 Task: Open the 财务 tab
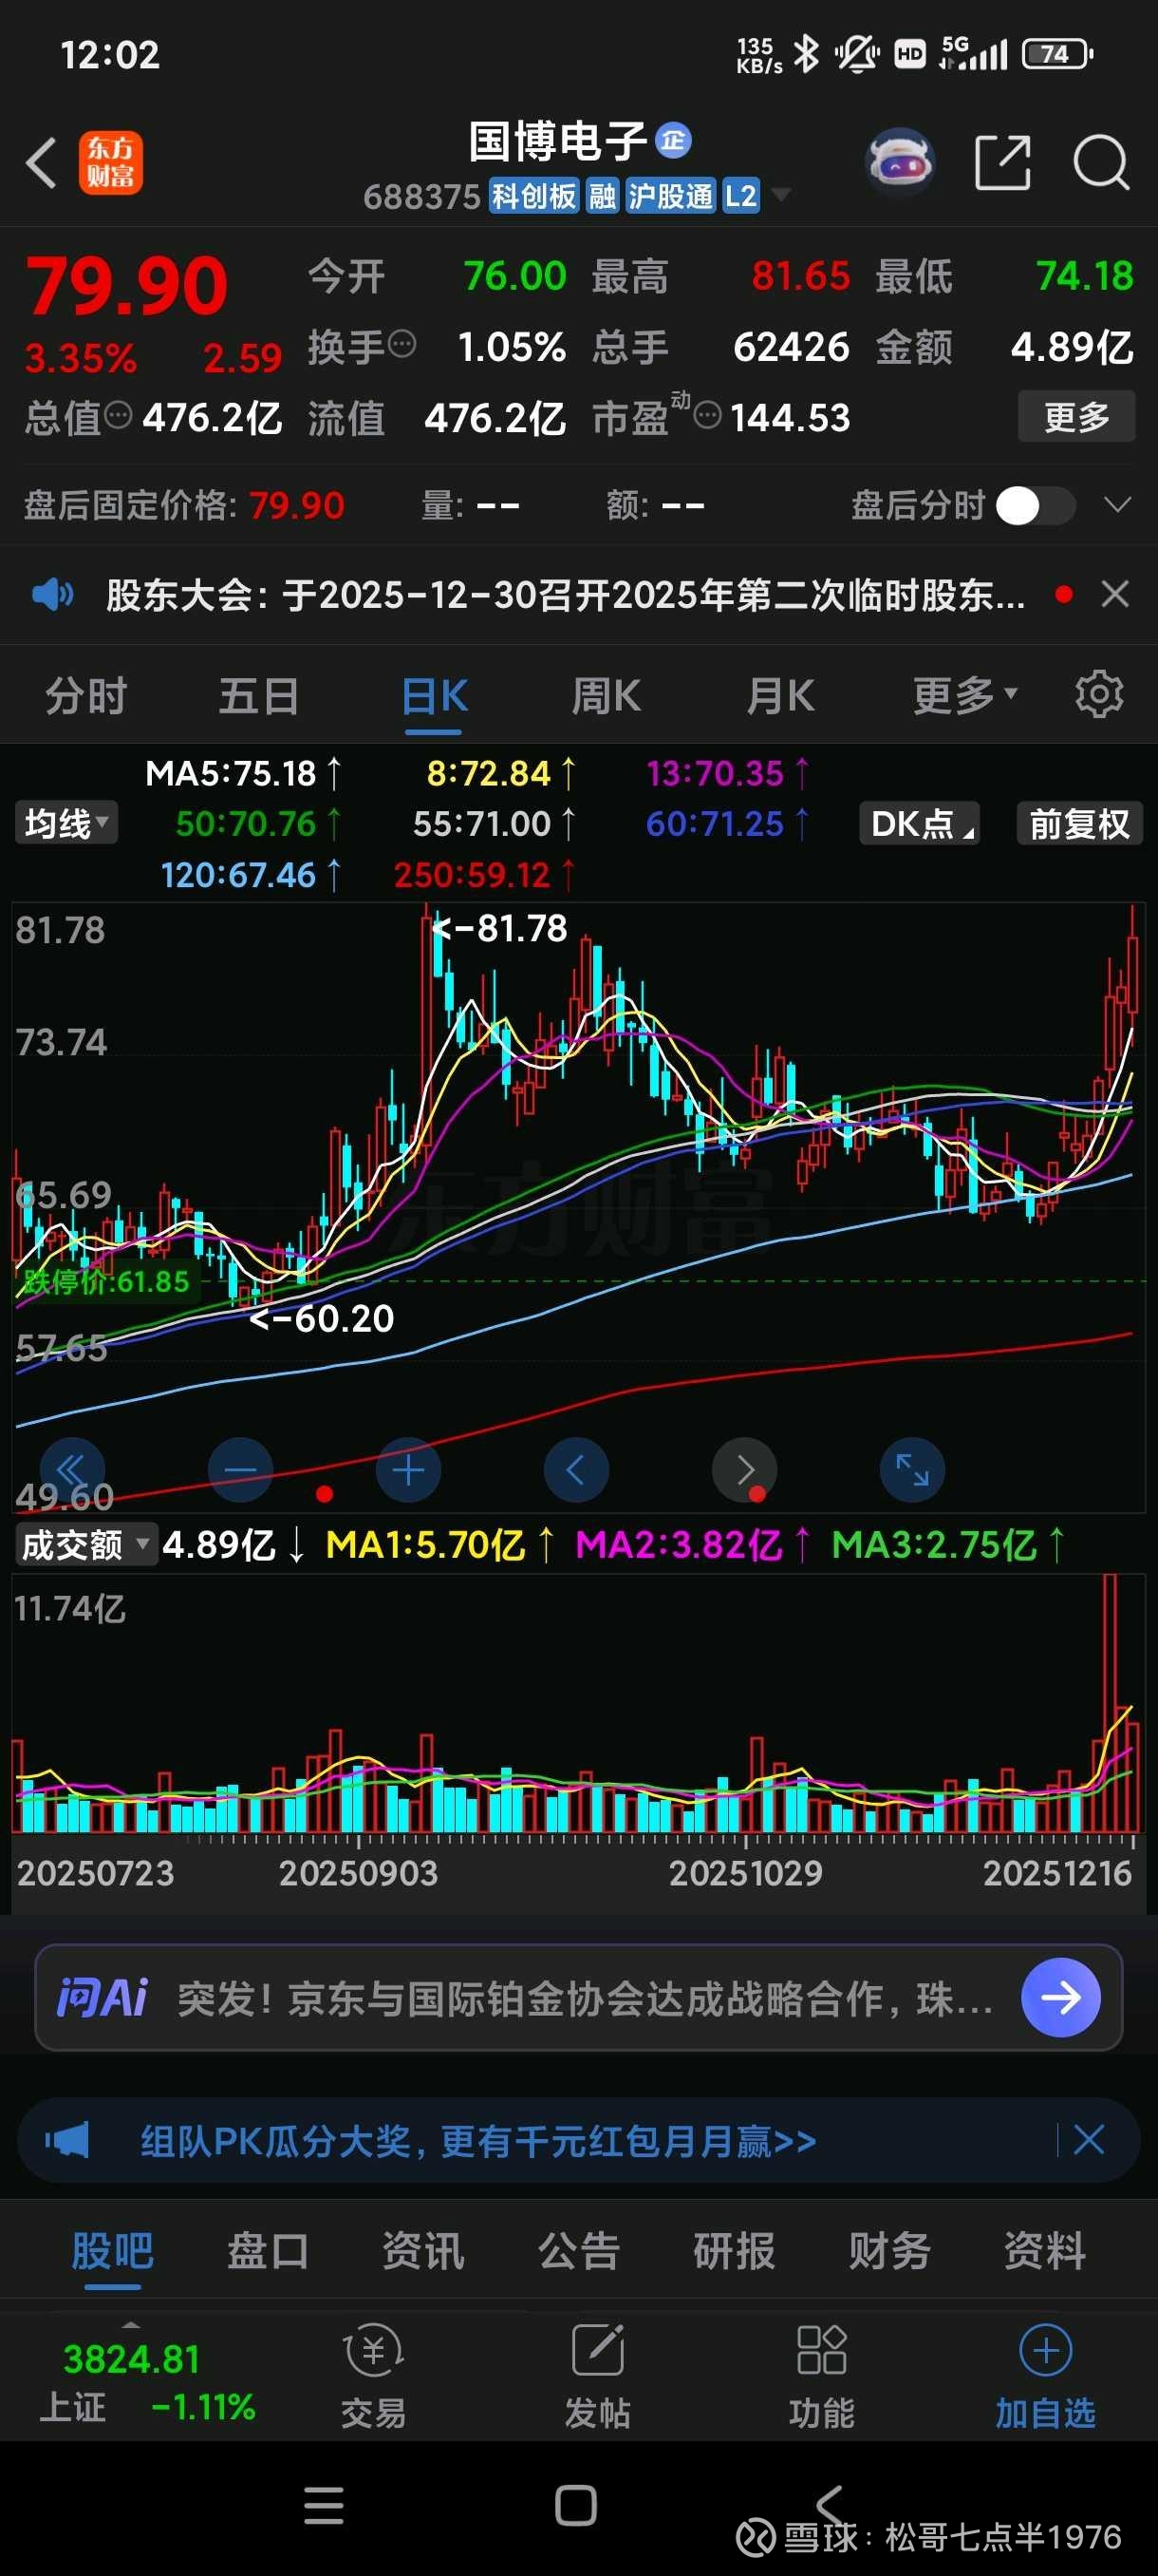point(889,2250)
